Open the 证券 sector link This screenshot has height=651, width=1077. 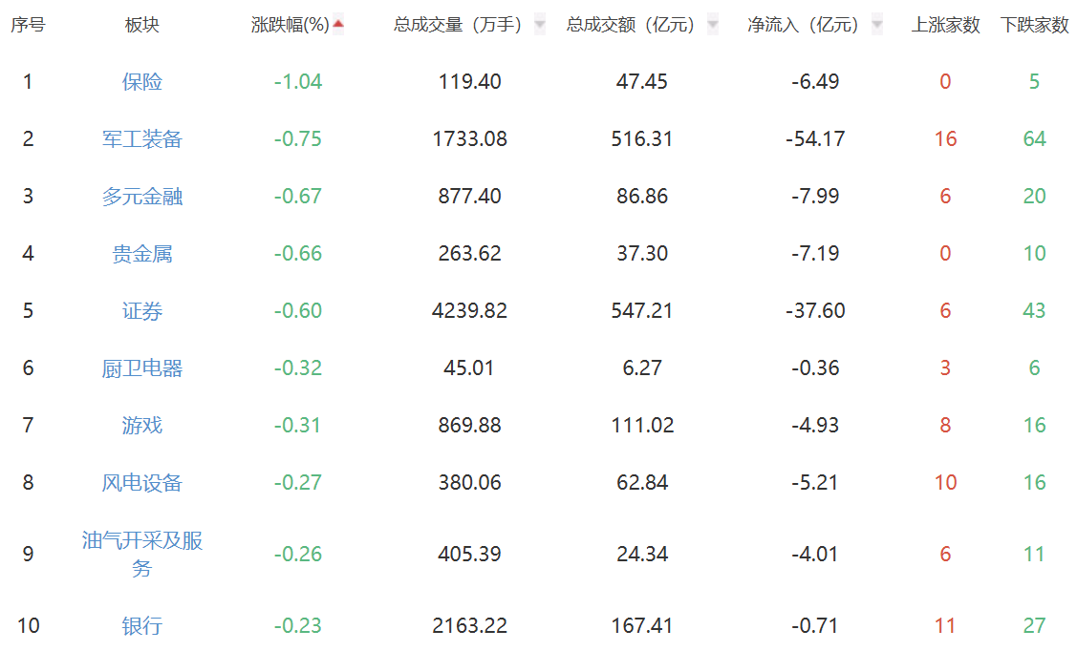click(x=142, y=311)
